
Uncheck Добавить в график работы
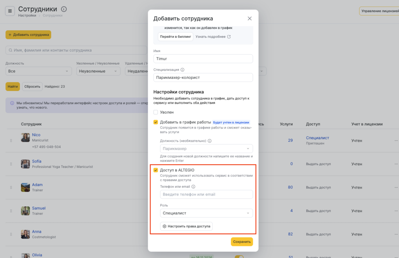pyautogui.click(x=156, y=122)
